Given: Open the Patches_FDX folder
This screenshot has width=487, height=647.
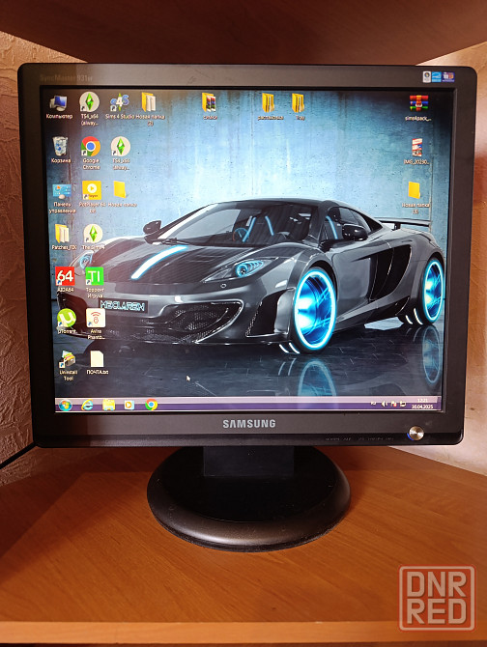Looking at the screenshot, I should point(63,238).
